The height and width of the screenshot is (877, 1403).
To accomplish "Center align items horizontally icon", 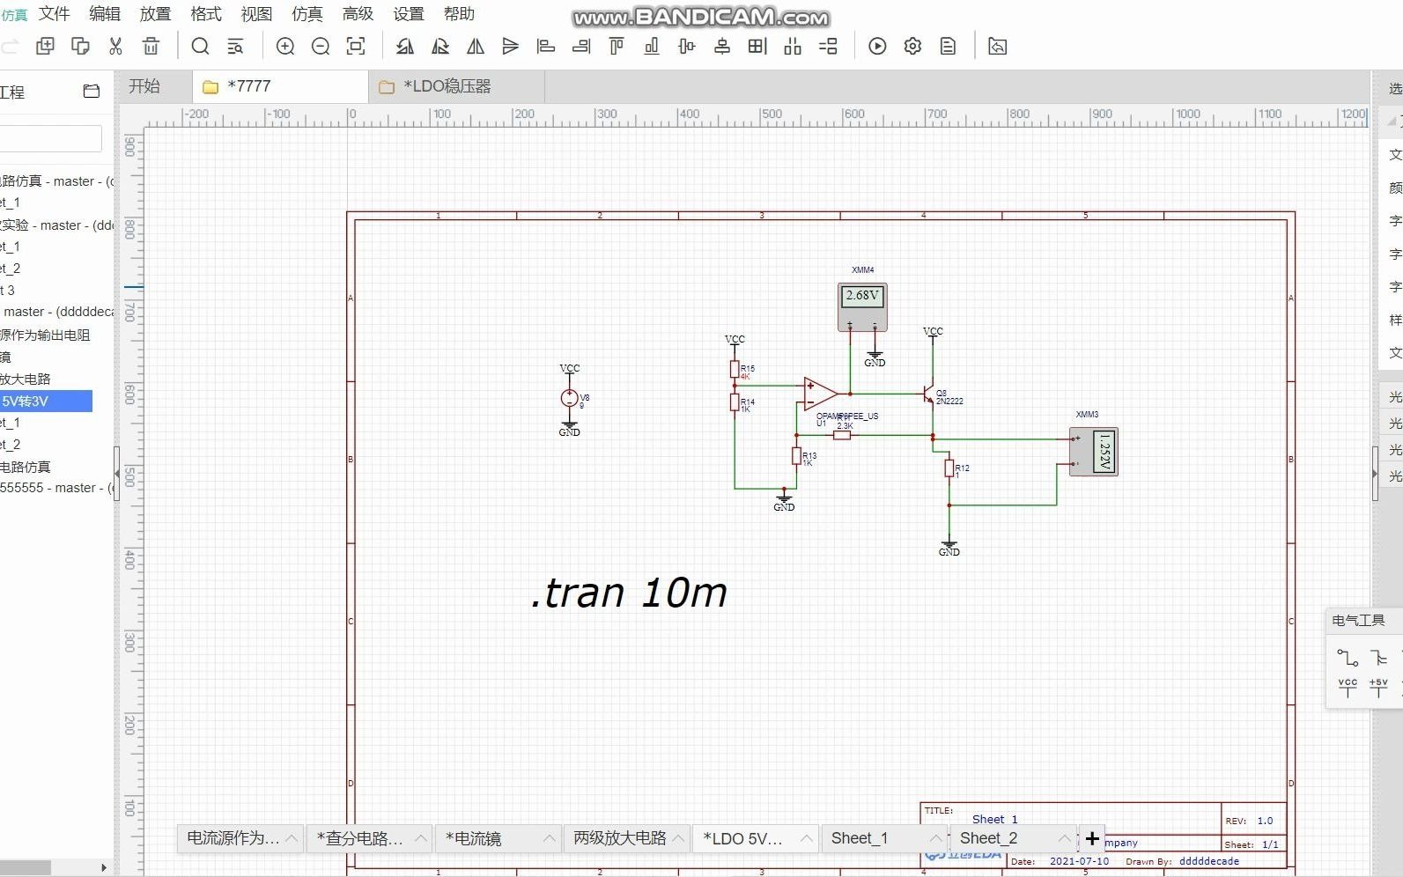I will click(722, 46).
